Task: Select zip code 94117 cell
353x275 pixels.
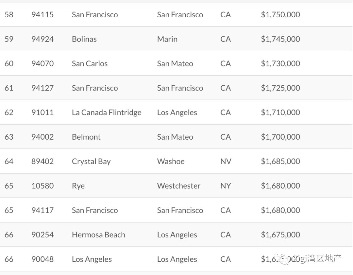Action: (x=42, y=210)
